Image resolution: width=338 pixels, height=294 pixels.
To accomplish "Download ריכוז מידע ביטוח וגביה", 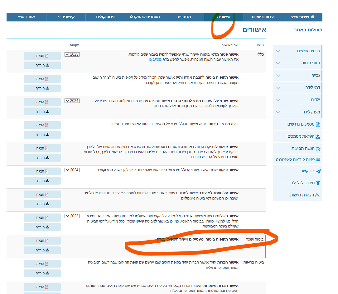I will pos(42,135).
